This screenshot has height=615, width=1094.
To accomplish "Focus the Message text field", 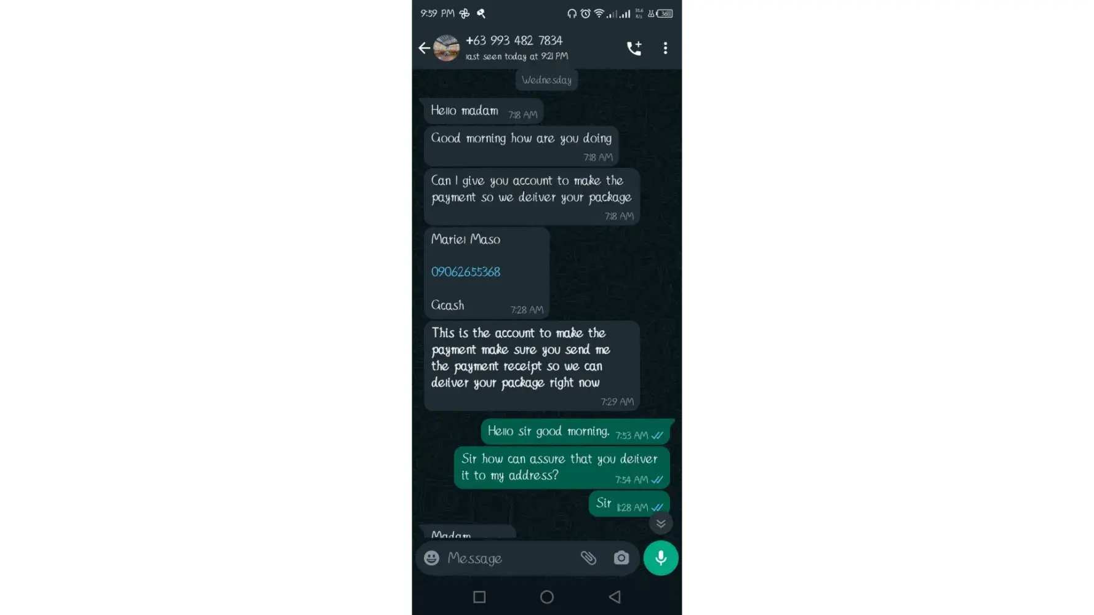I will (511, 558).
